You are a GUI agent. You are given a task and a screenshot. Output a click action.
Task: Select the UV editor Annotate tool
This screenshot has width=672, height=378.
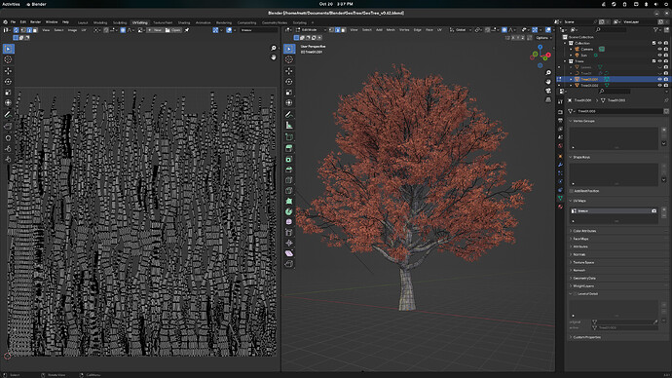pos(8,114)
